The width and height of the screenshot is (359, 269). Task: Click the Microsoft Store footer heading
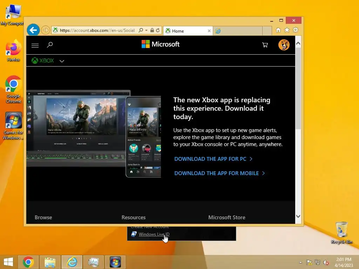click(227, 217)
